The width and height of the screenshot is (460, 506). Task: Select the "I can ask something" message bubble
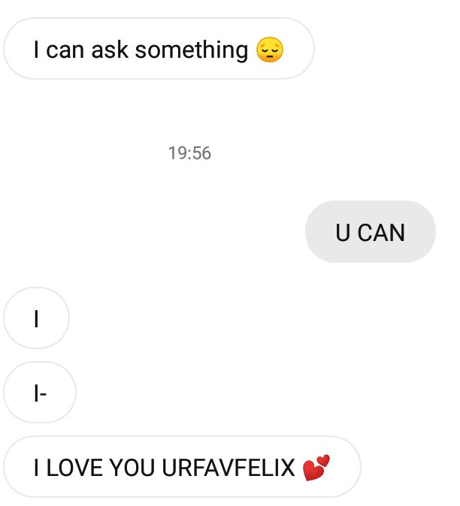(159, 48)
